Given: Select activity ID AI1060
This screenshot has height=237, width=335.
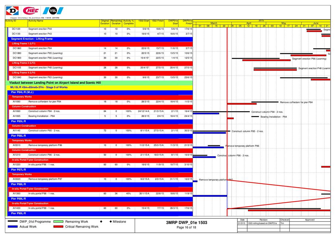Looking at the screenshot, I should pyautogui.click(x=16, y=111).
